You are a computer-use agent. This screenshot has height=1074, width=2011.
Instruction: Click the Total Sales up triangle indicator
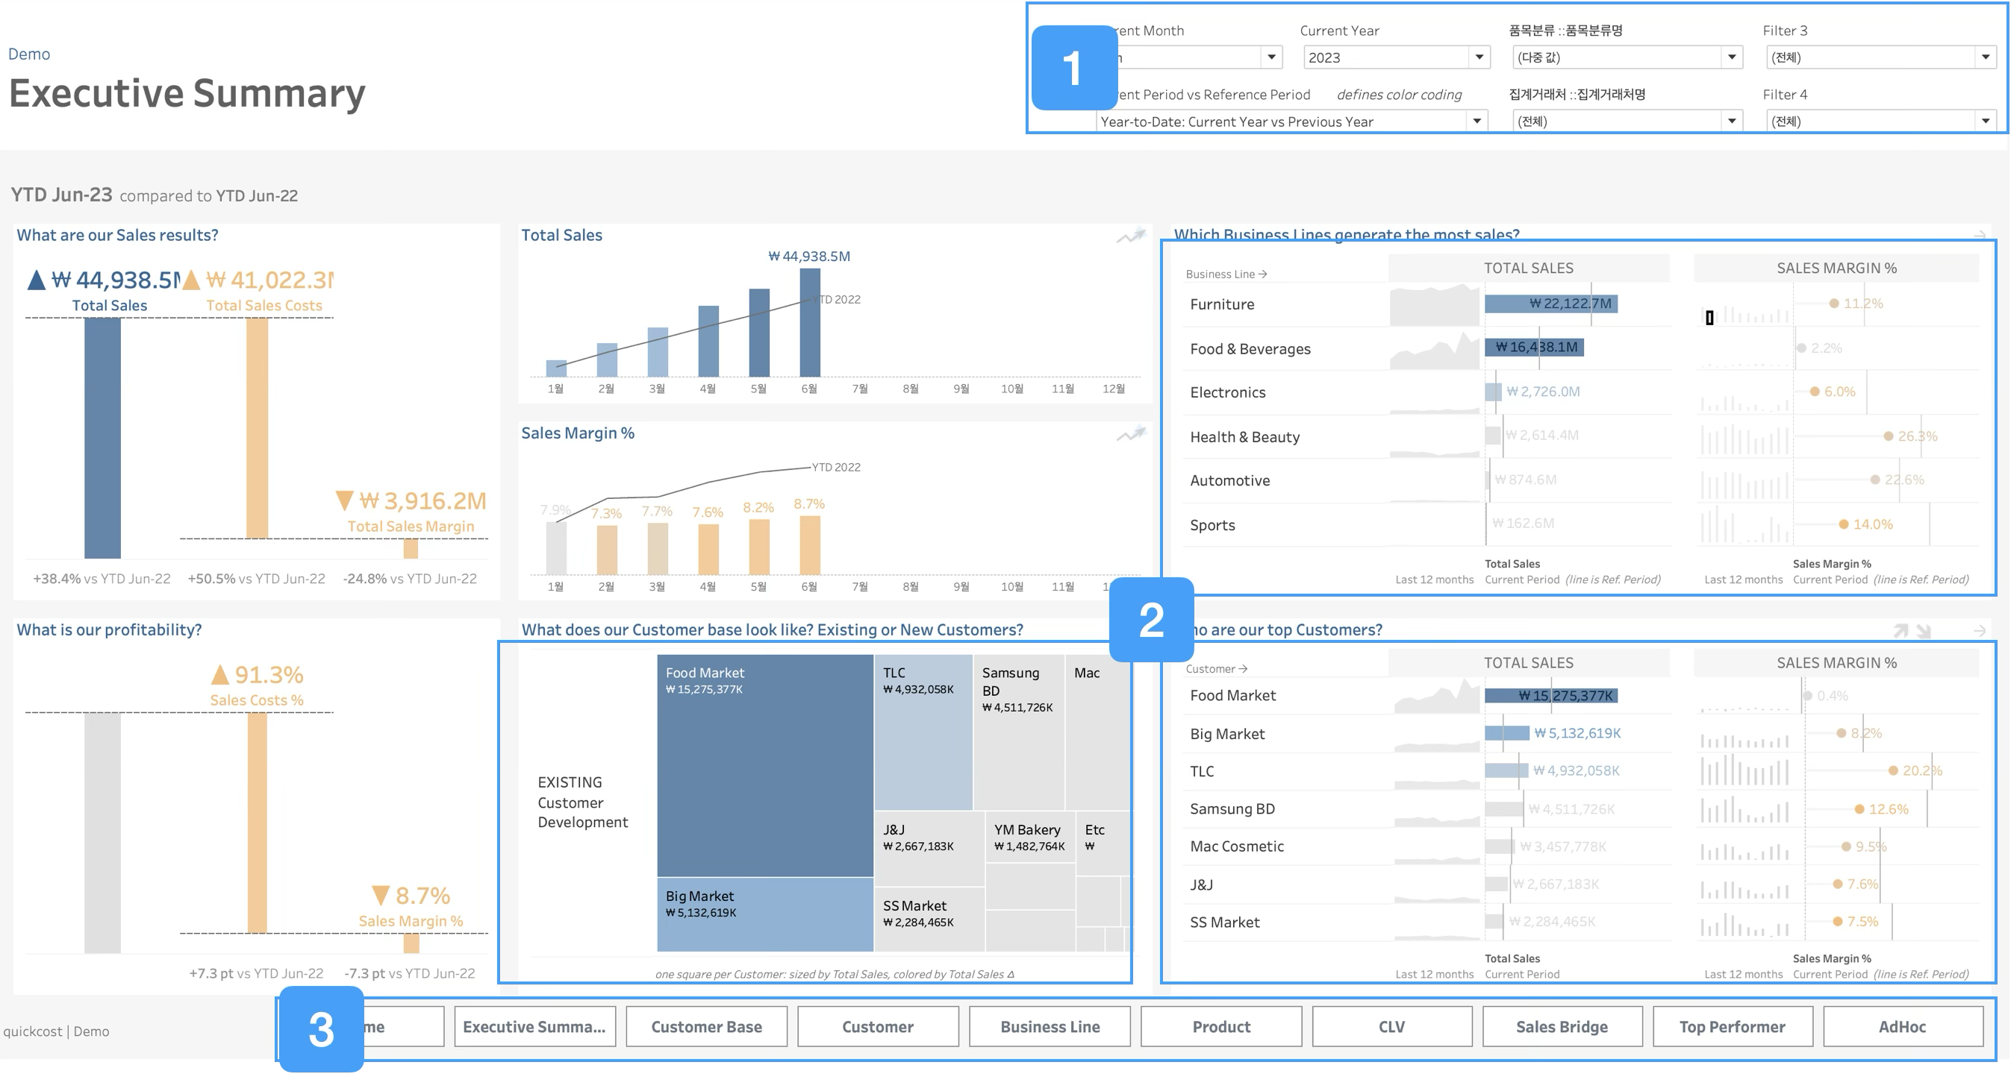coord(36,280)
